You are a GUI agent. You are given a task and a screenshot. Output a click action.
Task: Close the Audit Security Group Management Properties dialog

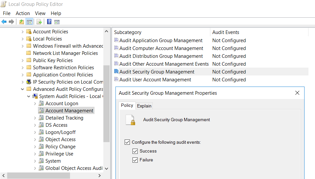297,93
